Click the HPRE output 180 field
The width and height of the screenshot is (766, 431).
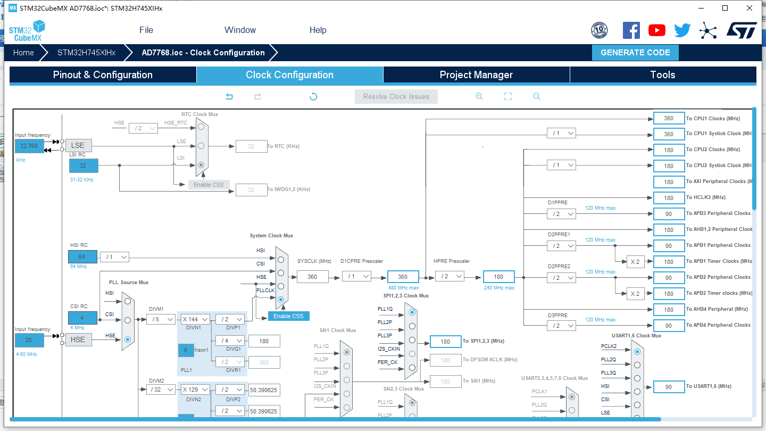[x=498, y=277]
